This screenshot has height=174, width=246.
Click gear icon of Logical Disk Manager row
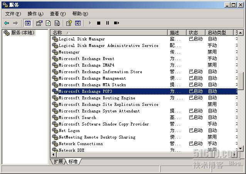[x=55, y=39]
